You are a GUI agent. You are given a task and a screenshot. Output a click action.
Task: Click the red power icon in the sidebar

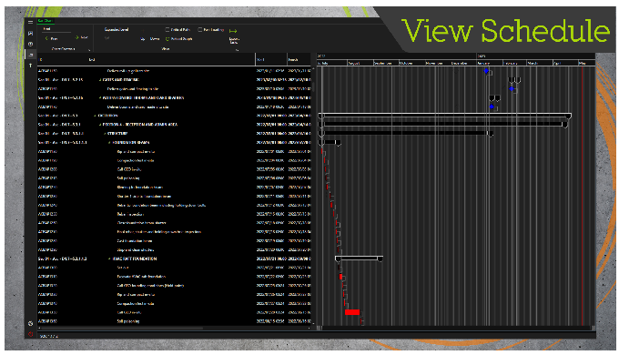tap(30, 334)
